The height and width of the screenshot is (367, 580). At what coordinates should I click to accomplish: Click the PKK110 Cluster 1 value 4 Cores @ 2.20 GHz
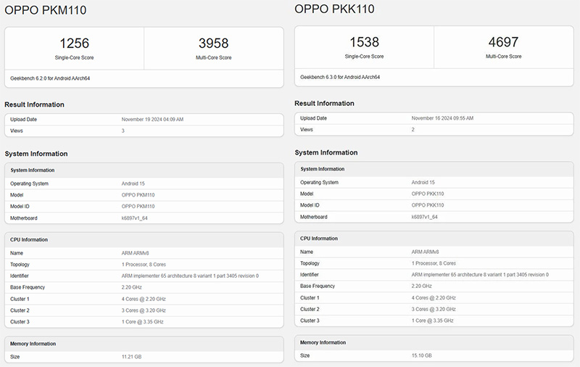tap(434, 298)
